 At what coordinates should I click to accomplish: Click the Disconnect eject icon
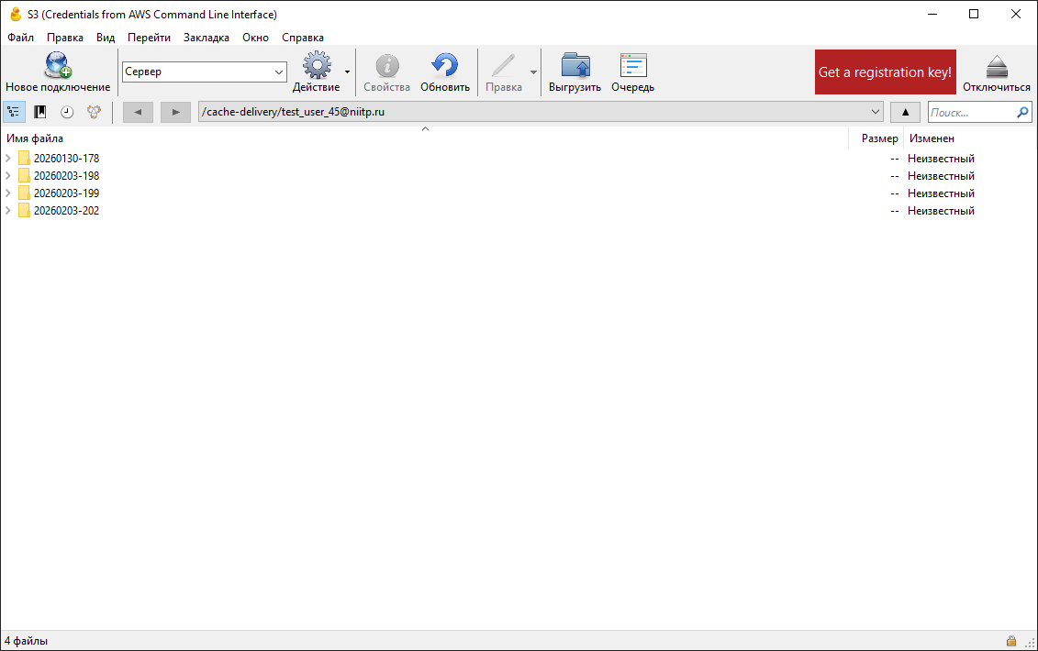pyautogui.click(x=997, y=66)
